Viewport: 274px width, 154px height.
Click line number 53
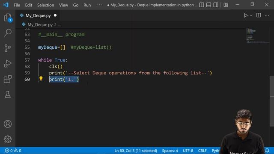pyautogui.click(x=27, y=35)
